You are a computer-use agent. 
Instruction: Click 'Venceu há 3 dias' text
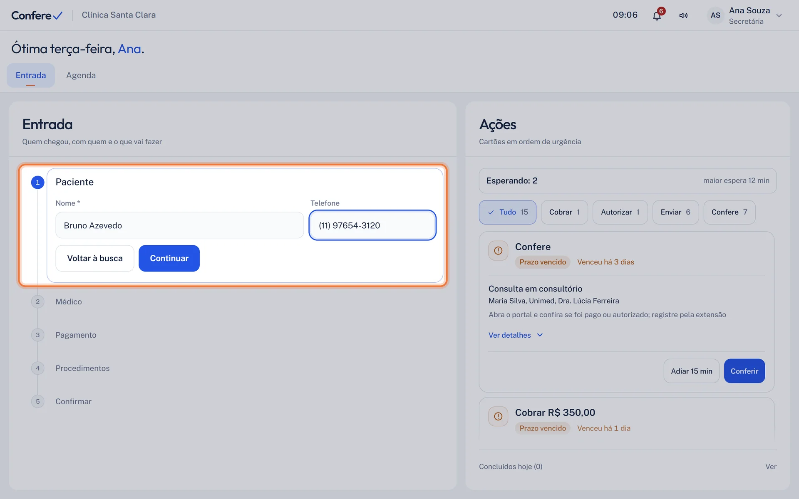pyautogui.click(x=605, y=262)
